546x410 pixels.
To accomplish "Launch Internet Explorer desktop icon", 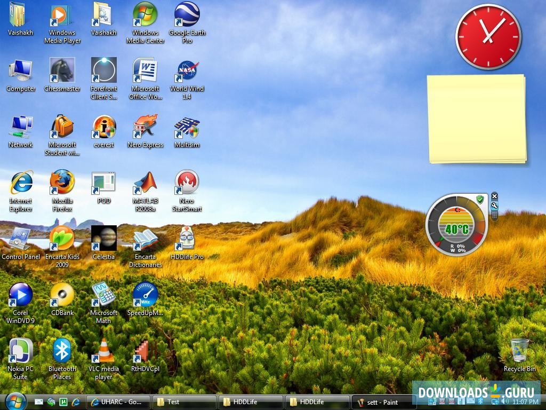I will [x=21, y=191].
